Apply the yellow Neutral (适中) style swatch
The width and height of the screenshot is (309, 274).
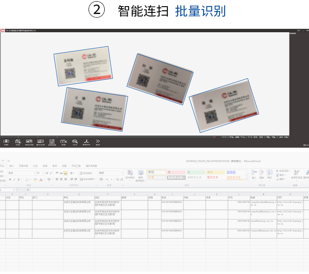215,172
